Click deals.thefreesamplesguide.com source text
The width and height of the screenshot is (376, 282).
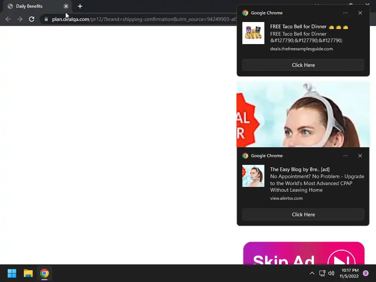pos(301,49)
